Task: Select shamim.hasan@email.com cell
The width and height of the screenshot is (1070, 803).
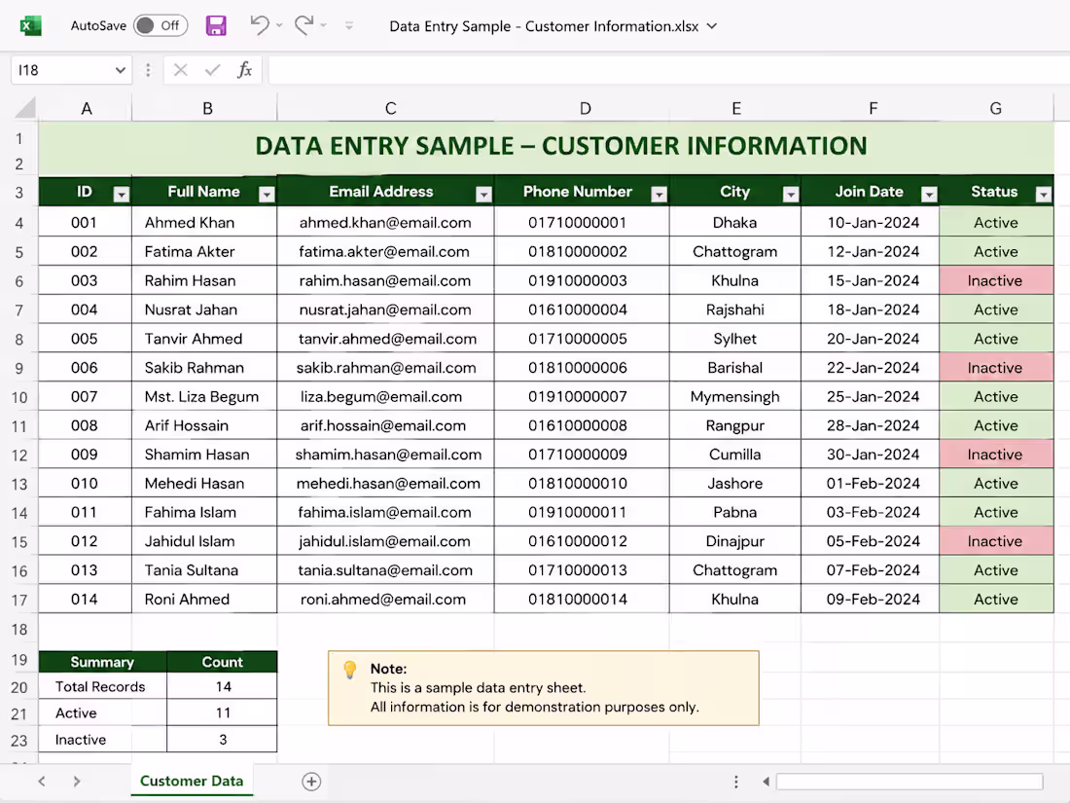Action: tap(385, 455)
